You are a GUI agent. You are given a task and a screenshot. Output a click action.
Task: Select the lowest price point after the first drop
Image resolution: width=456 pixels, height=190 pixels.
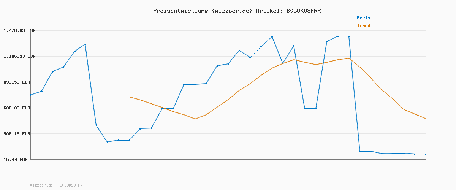(107, 142)
